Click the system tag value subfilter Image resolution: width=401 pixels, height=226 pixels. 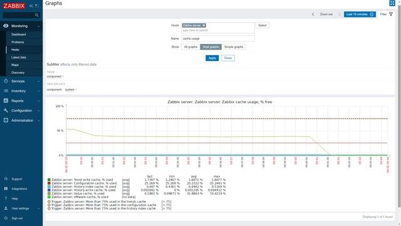pos(70,90)
